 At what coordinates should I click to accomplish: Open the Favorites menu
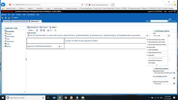[x=19, y=15]
